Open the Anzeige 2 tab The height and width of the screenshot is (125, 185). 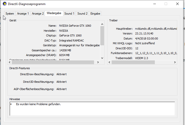[38, 14]
